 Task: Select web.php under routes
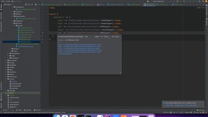[x=15, y=88]
